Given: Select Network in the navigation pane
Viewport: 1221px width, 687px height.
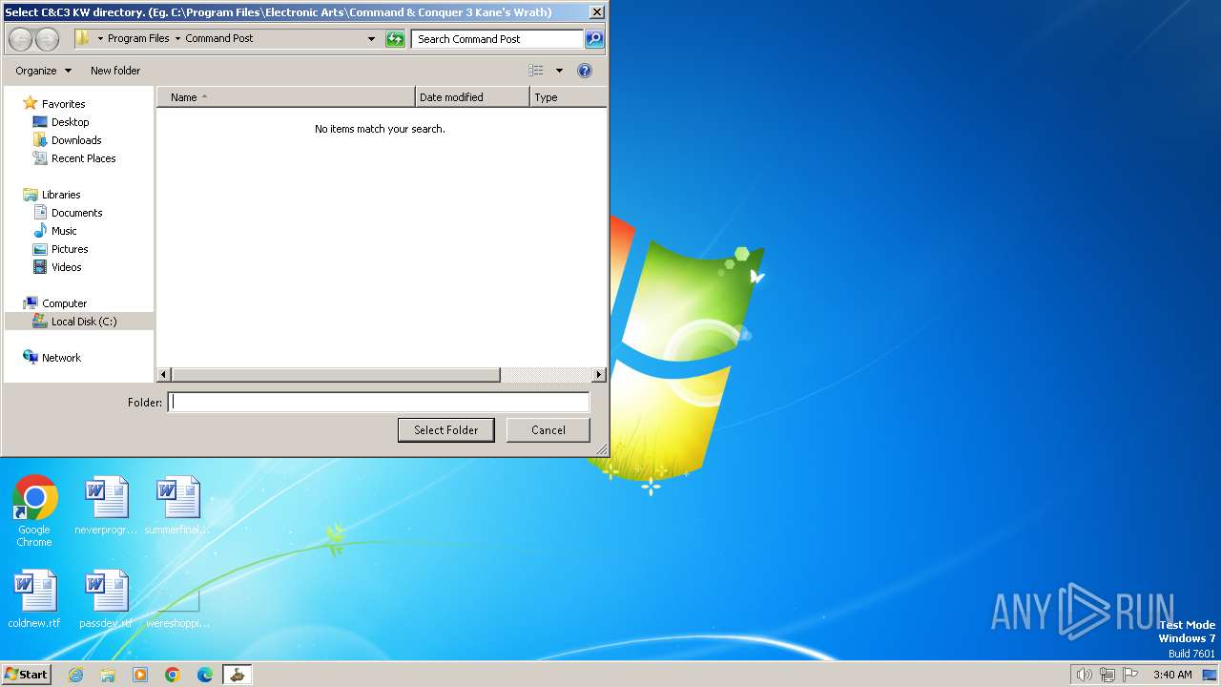Looking at the screenshot, I should point(61,358).
